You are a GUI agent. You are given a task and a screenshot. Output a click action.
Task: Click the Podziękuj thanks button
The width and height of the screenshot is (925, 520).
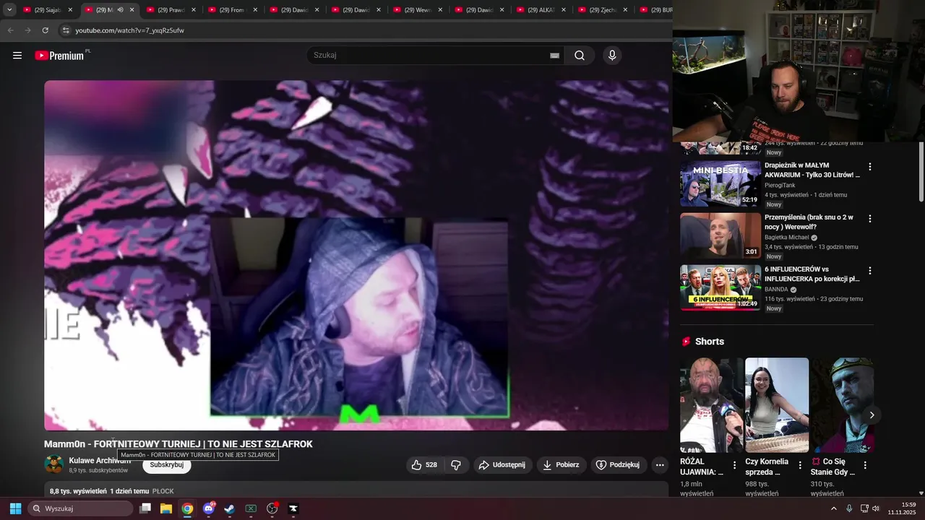pos(618,465)
